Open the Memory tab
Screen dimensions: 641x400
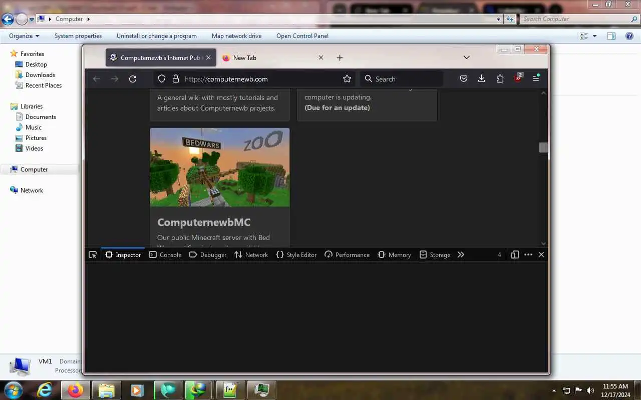click(394, 254)
